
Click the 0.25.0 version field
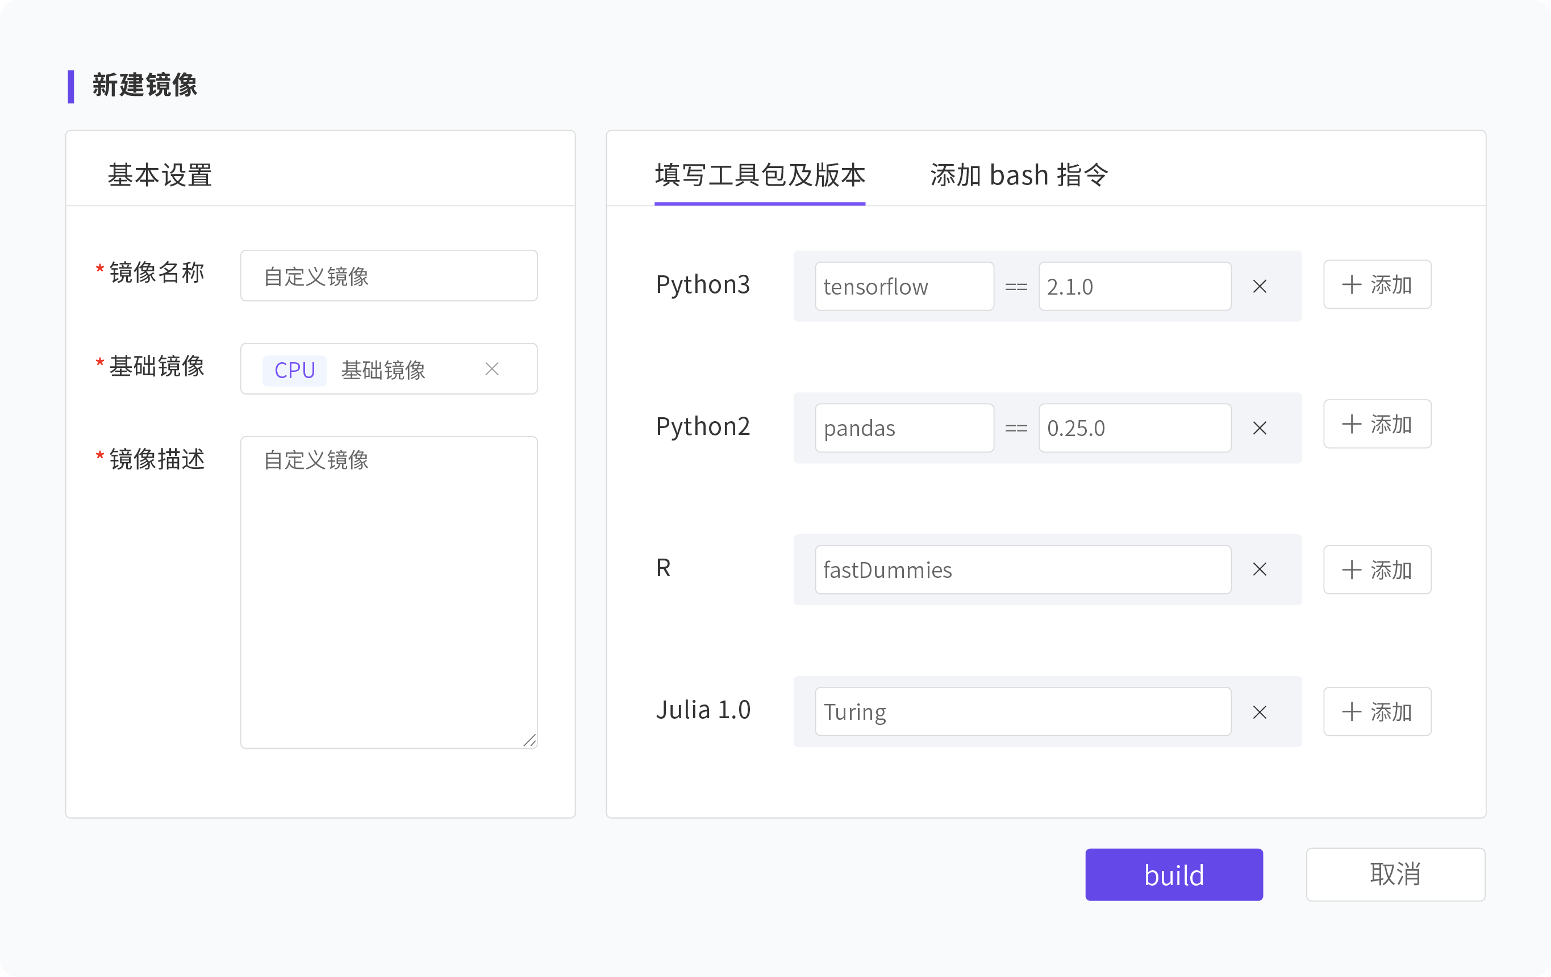click(1134, 428)
